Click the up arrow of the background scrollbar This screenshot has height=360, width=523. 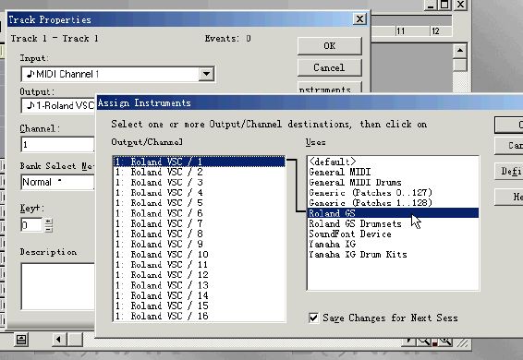(x=460, y=51)
